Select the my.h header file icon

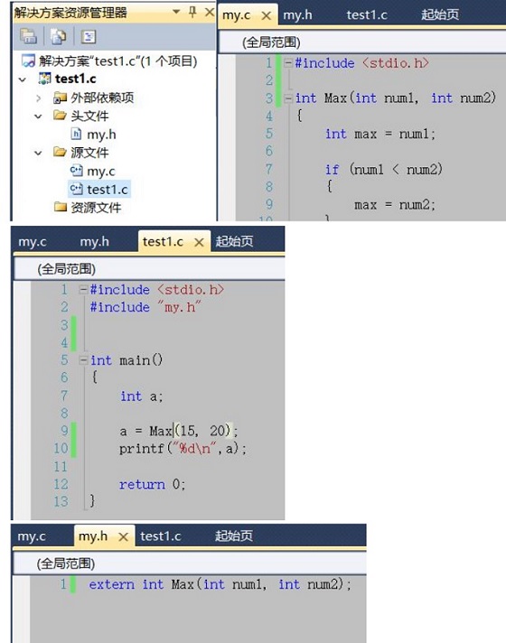(x=76, y=134)
